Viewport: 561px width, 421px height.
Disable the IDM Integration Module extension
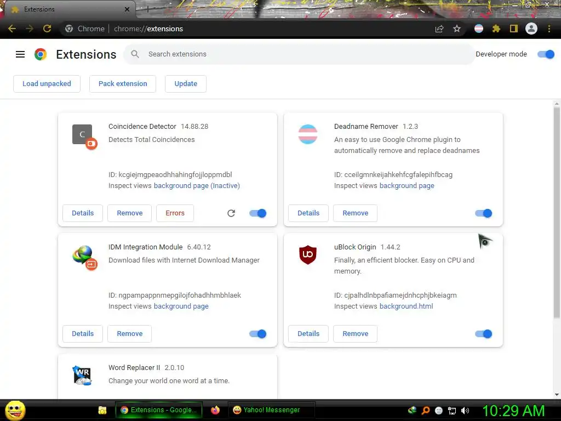coord(258,334)
